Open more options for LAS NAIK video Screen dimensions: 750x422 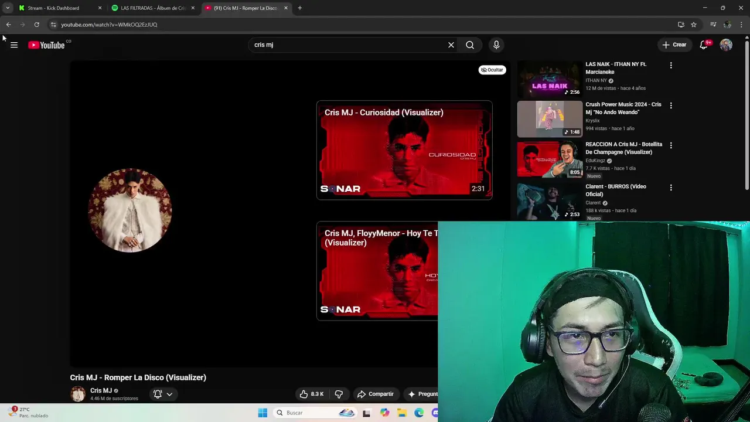(671, 66)
